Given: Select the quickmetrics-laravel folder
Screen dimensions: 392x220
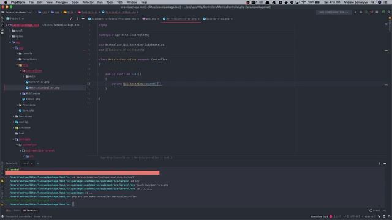Looking at the screenshot, I should click(38, 150).
